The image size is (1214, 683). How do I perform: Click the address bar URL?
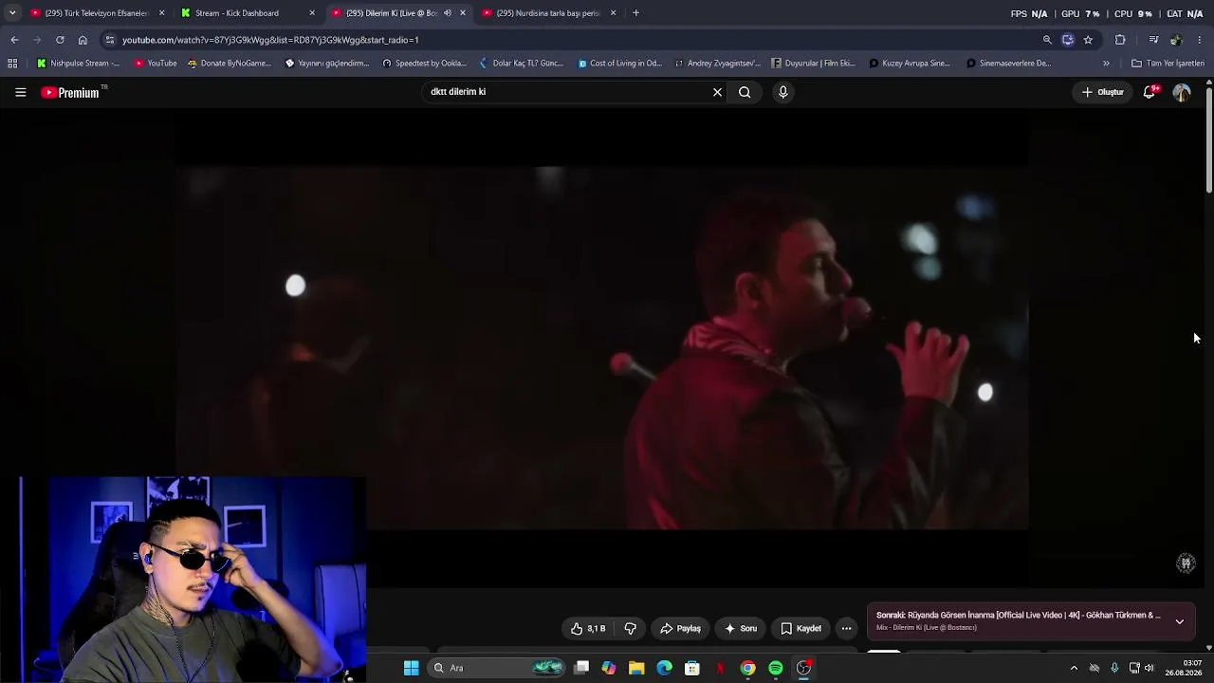[270, 40]
